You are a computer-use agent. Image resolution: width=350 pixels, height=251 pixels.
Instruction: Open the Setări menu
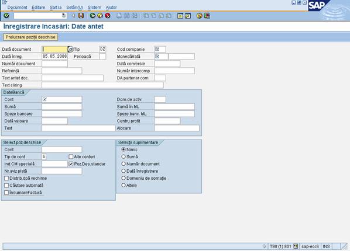[x=74, y=8]
